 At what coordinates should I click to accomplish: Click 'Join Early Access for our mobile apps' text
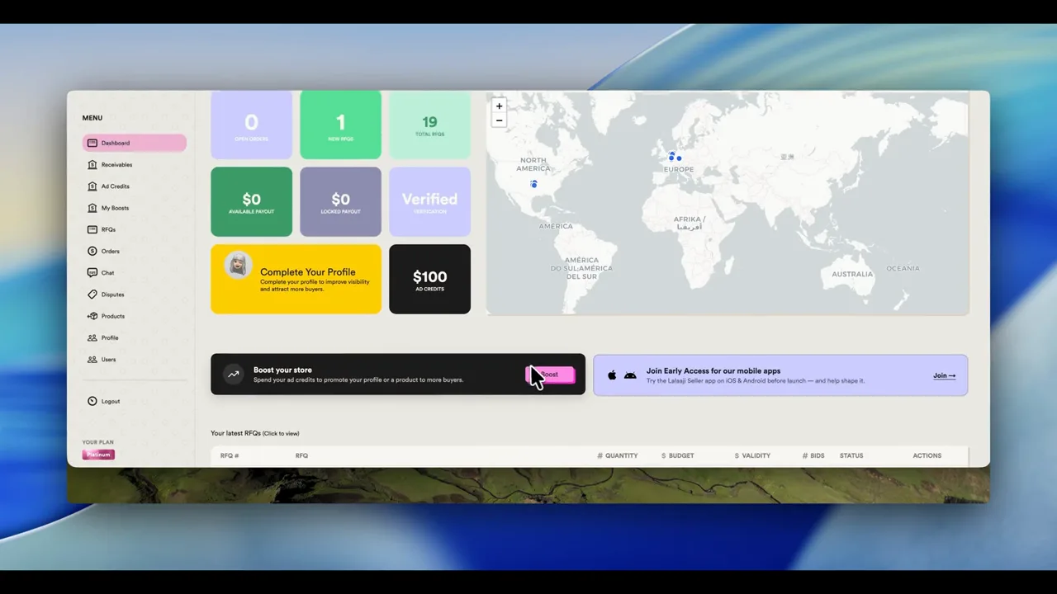tap(713, 371)
